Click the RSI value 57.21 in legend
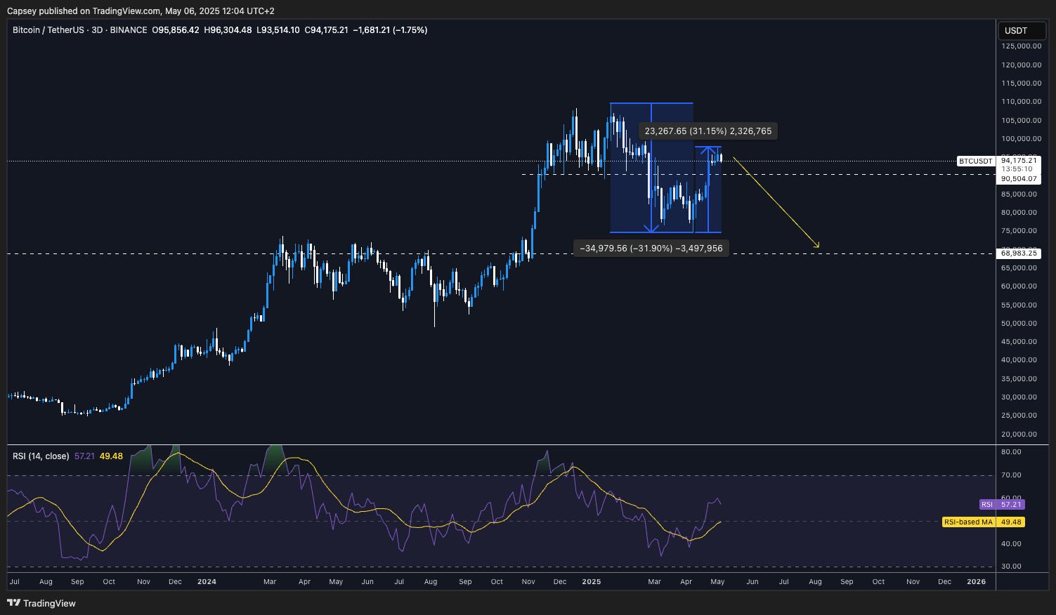Image resolution: width=1056 pixels, height=615 pixels. pyautogui.click(x=84, y=456)
